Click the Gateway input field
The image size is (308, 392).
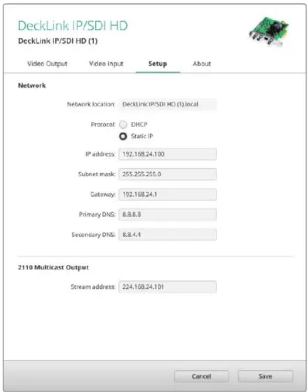[167, 194]
